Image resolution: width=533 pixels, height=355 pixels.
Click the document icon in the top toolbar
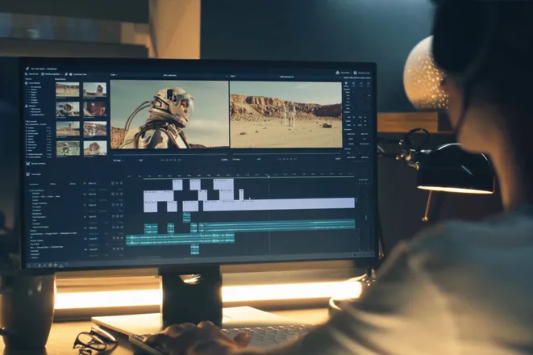tap(43, 74)
